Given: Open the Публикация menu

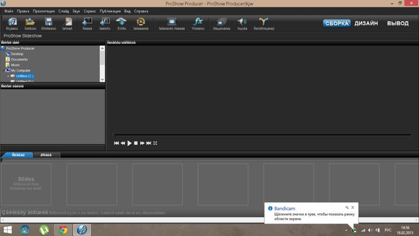Looking at the screenshot, I should [x=110, y=11].
